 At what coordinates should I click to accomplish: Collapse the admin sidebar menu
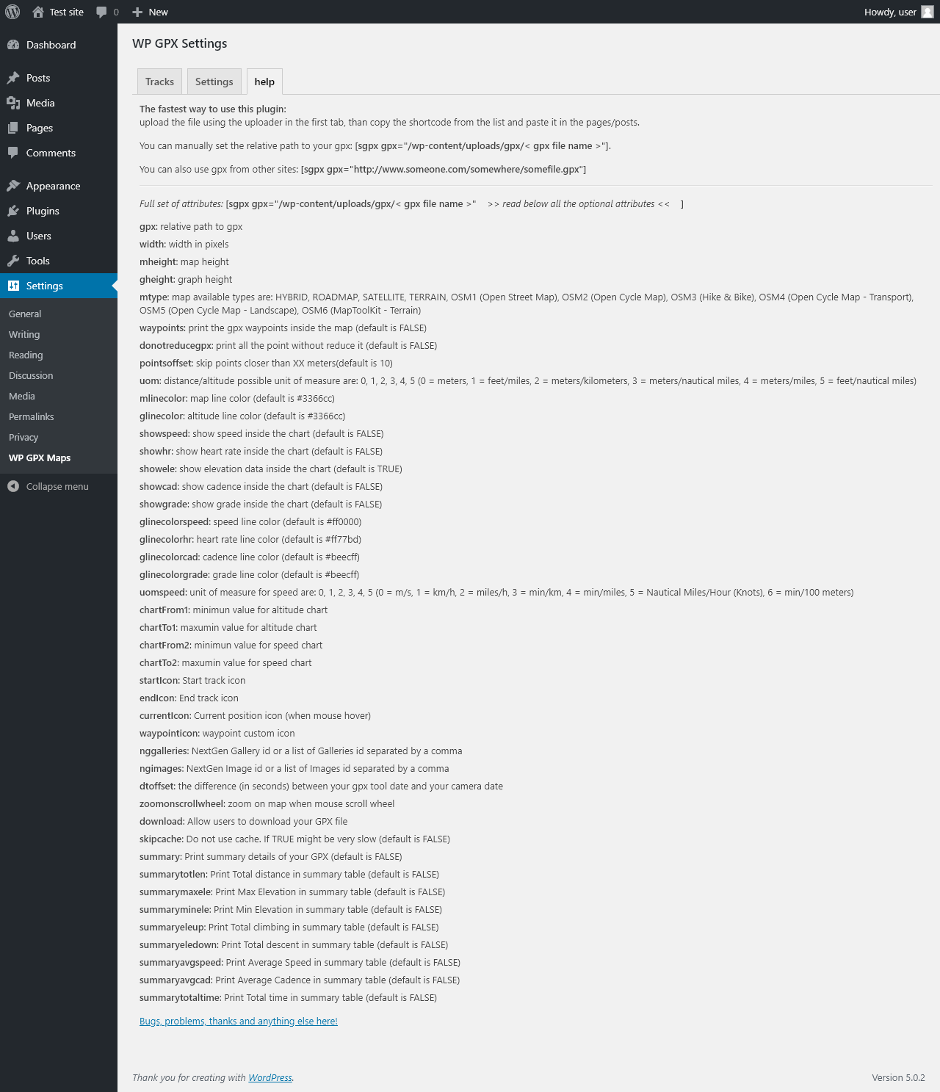click(48, 486)
